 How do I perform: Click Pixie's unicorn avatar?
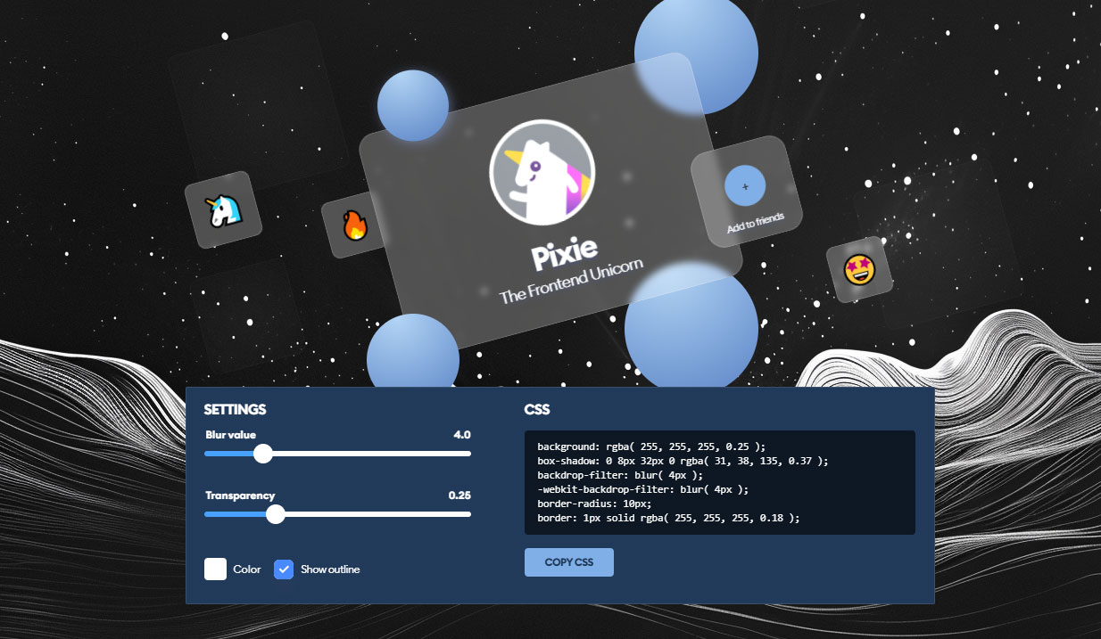542,173
